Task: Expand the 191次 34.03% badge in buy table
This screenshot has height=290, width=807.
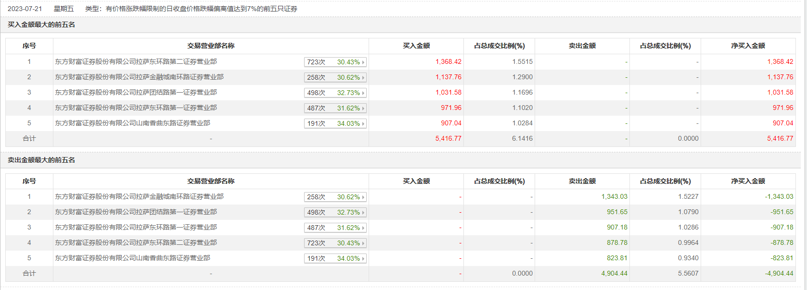Action: click(x=335, y=123)
